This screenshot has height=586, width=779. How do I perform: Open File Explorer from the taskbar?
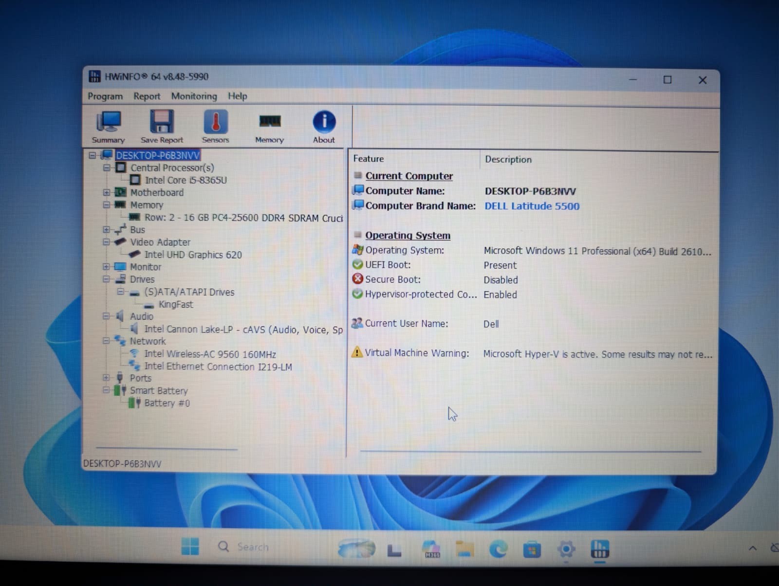(465, 549)
